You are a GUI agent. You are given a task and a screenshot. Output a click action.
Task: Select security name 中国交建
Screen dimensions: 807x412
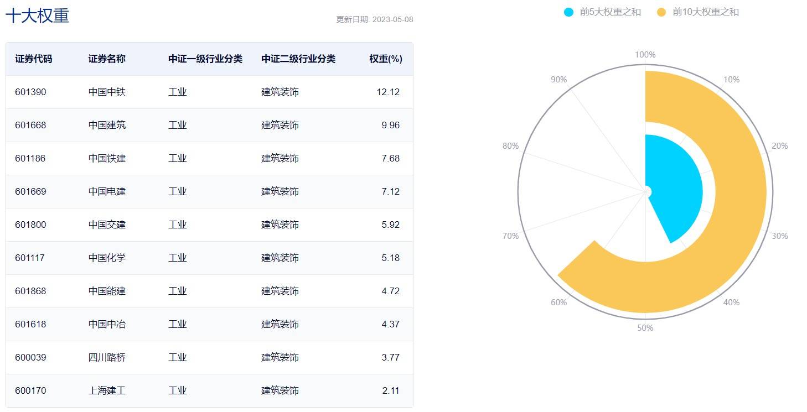[107, 225]
